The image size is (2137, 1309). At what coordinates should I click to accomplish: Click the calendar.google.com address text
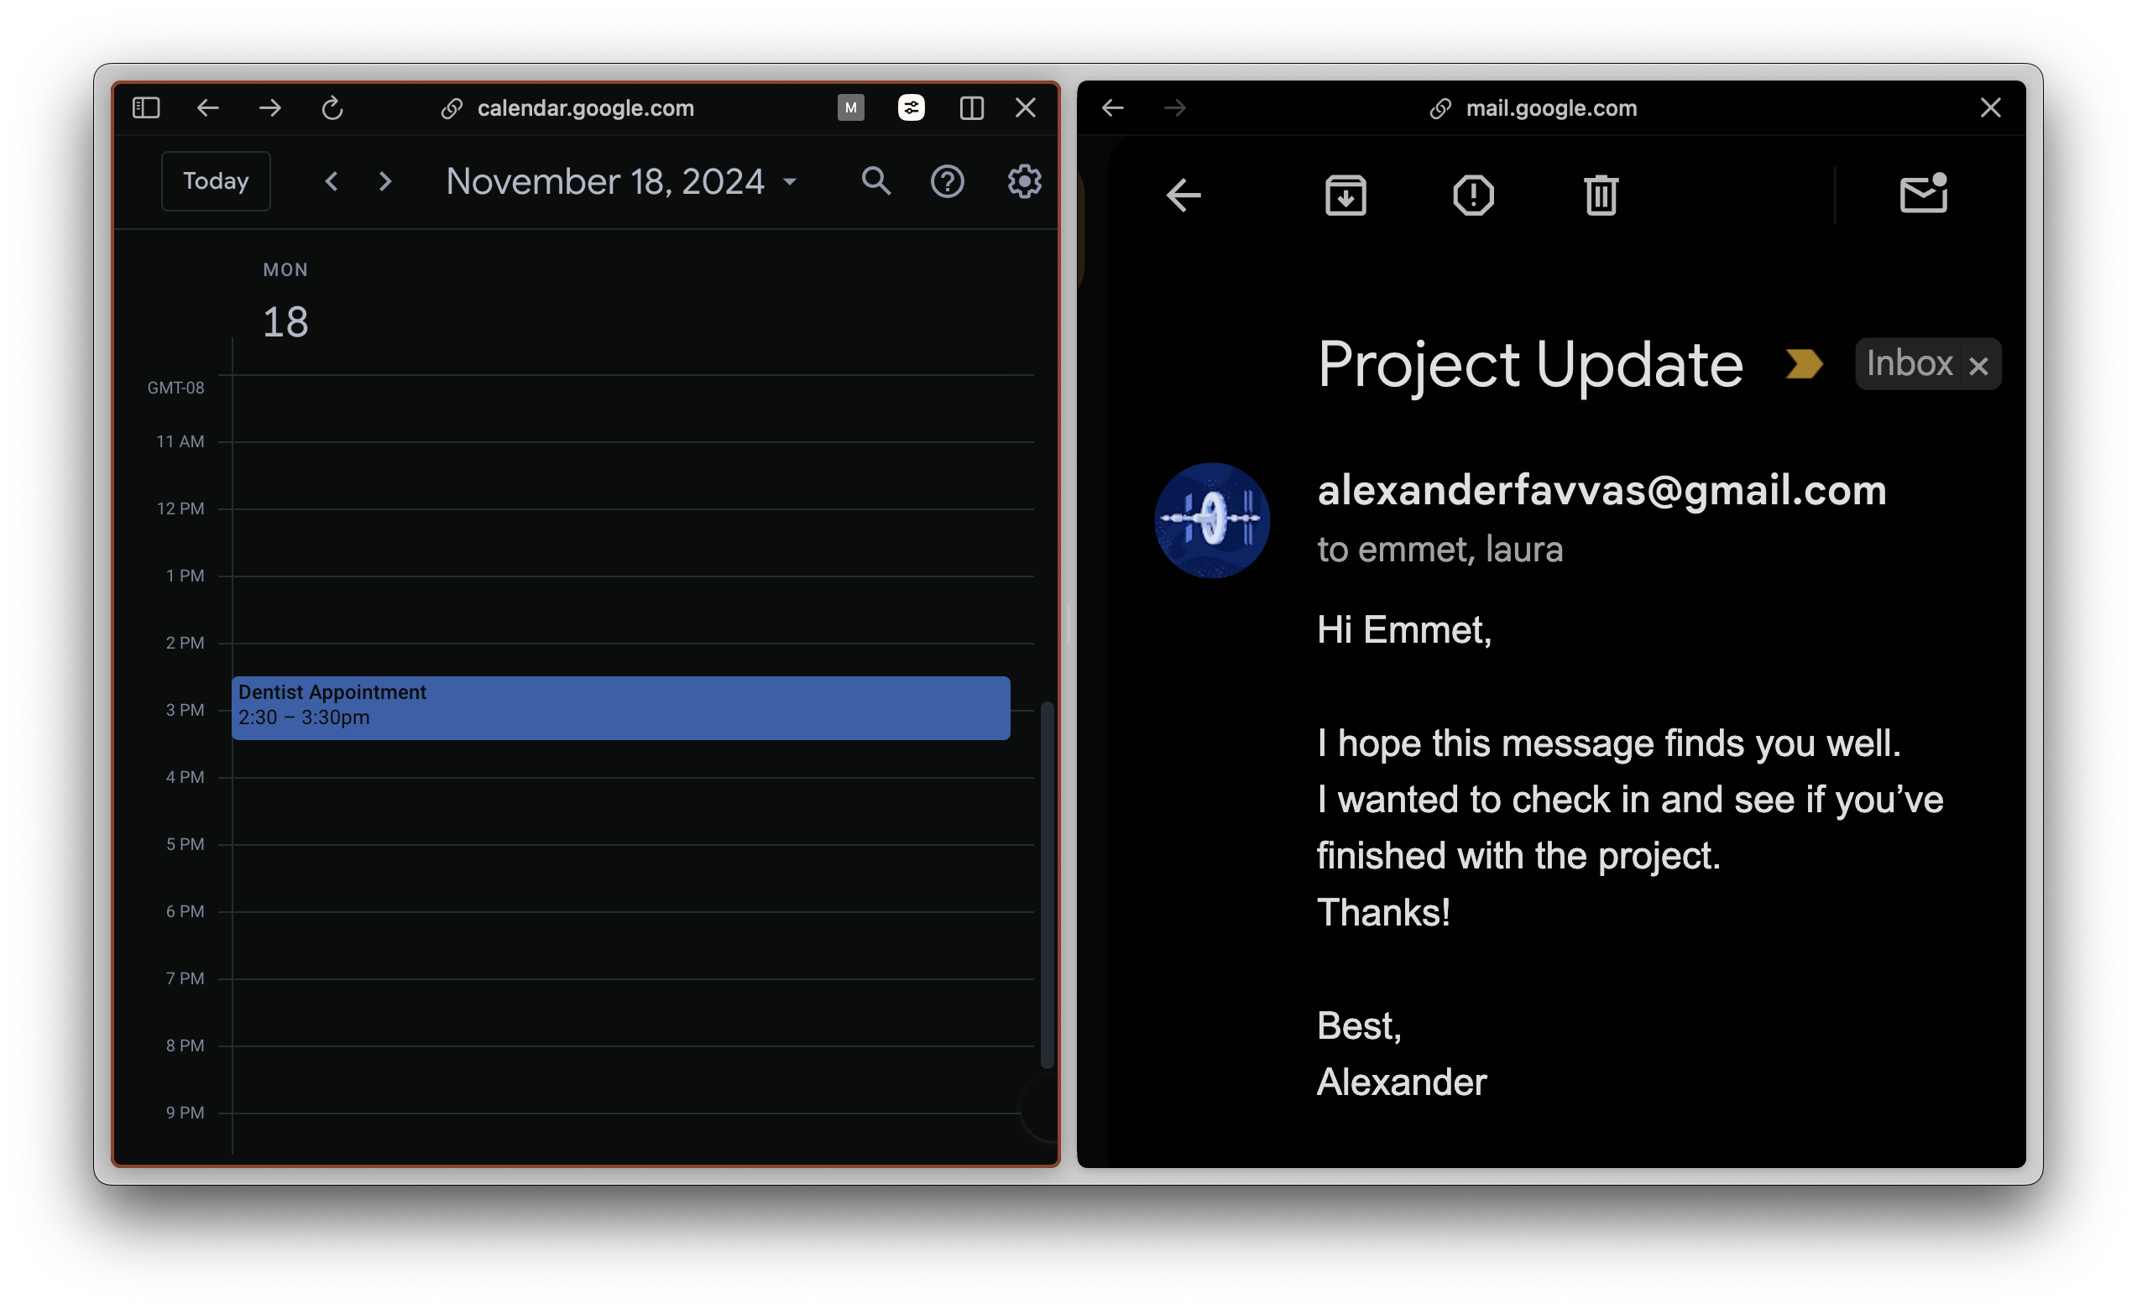point(585,107)
